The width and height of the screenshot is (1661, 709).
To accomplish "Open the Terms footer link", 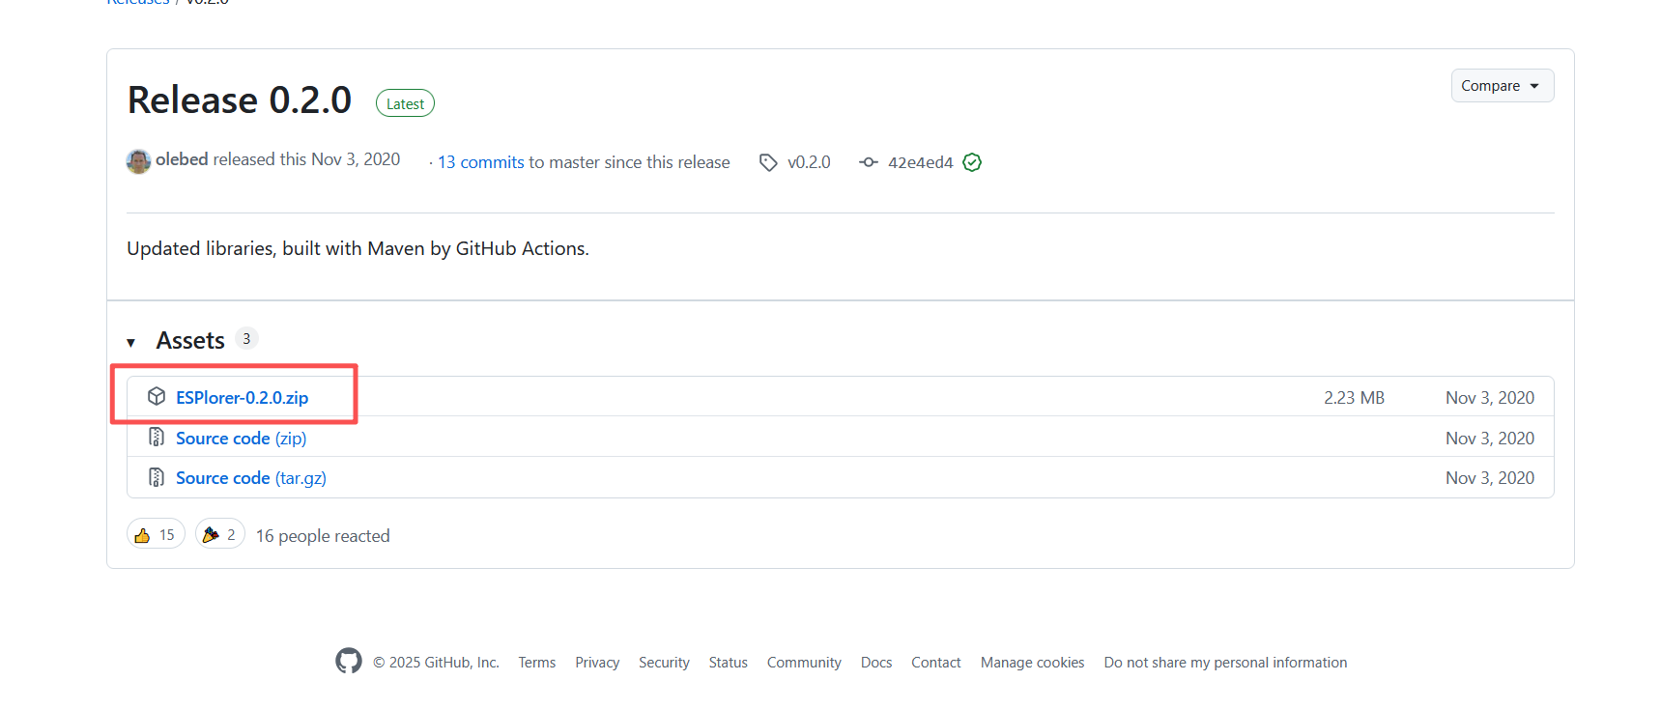I will pyautogui.click(x=537, y=663).
